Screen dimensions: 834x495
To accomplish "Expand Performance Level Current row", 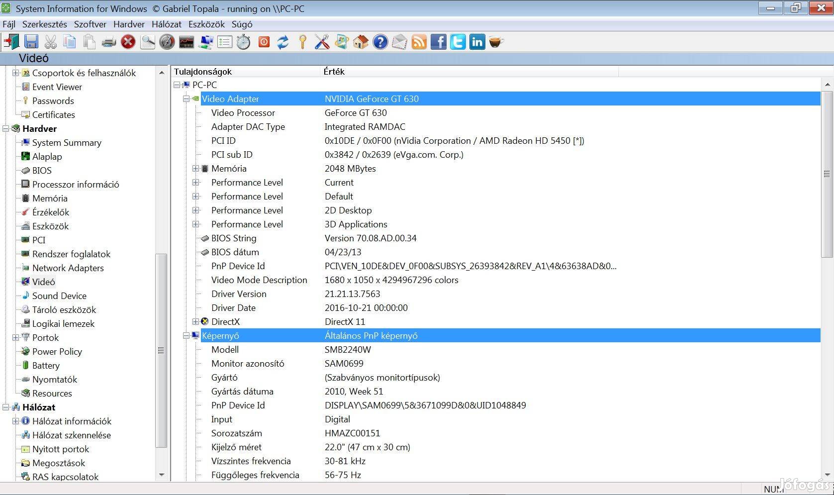I will pyautogui.click(x=195, y=182).
